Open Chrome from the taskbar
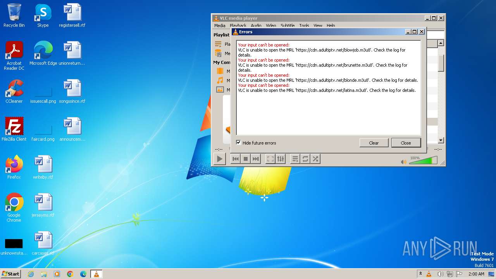 70,274
